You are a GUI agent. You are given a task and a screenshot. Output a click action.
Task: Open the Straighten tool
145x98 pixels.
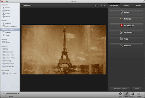[126, 32]
